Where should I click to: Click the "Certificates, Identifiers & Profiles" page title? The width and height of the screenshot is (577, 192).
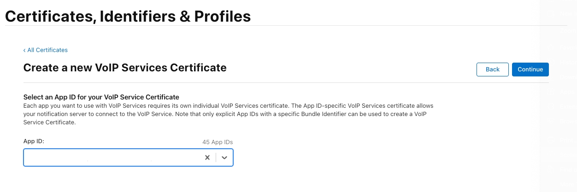(x=128, y=17)
